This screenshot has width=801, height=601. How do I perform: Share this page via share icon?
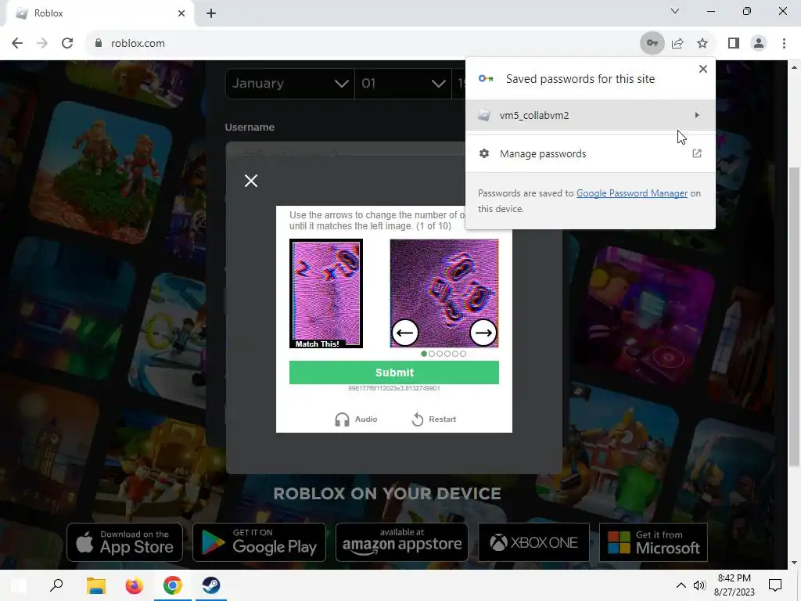pos(677,44)
